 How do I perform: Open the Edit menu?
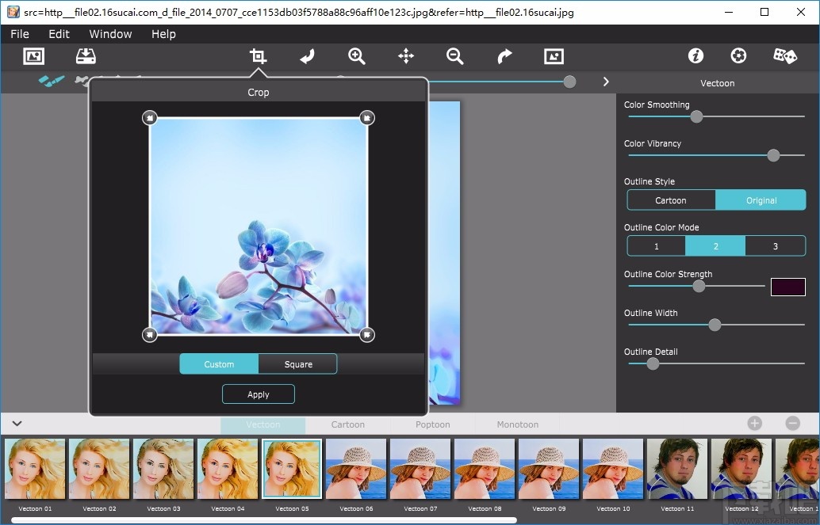(59, 34)
